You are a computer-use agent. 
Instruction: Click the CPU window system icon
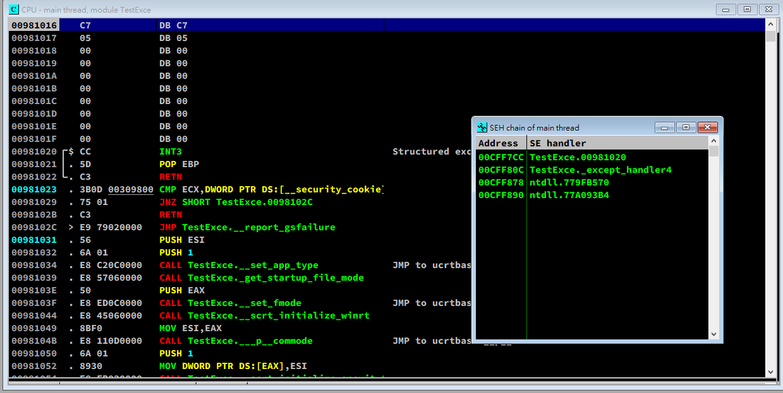click(x=13, y=9)
